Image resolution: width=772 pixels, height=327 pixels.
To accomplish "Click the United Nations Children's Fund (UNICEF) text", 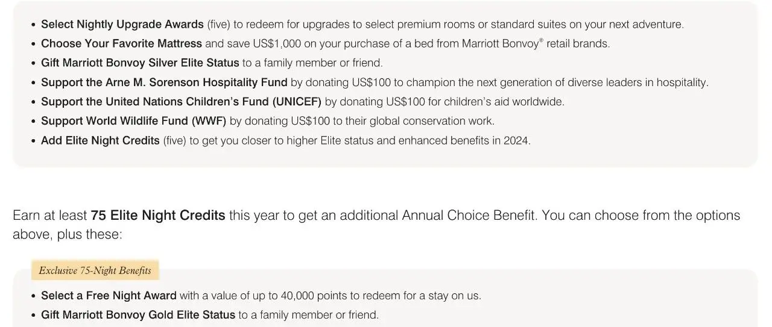I will point(181,102).
